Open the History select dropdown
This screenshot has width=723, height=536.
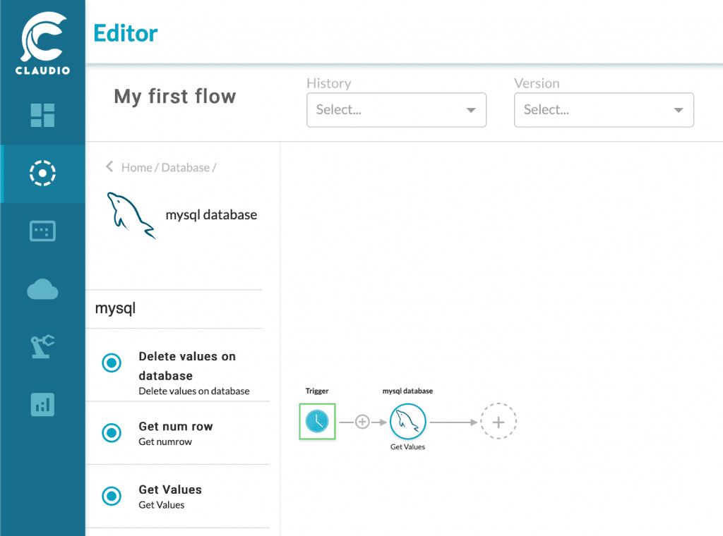397,110
